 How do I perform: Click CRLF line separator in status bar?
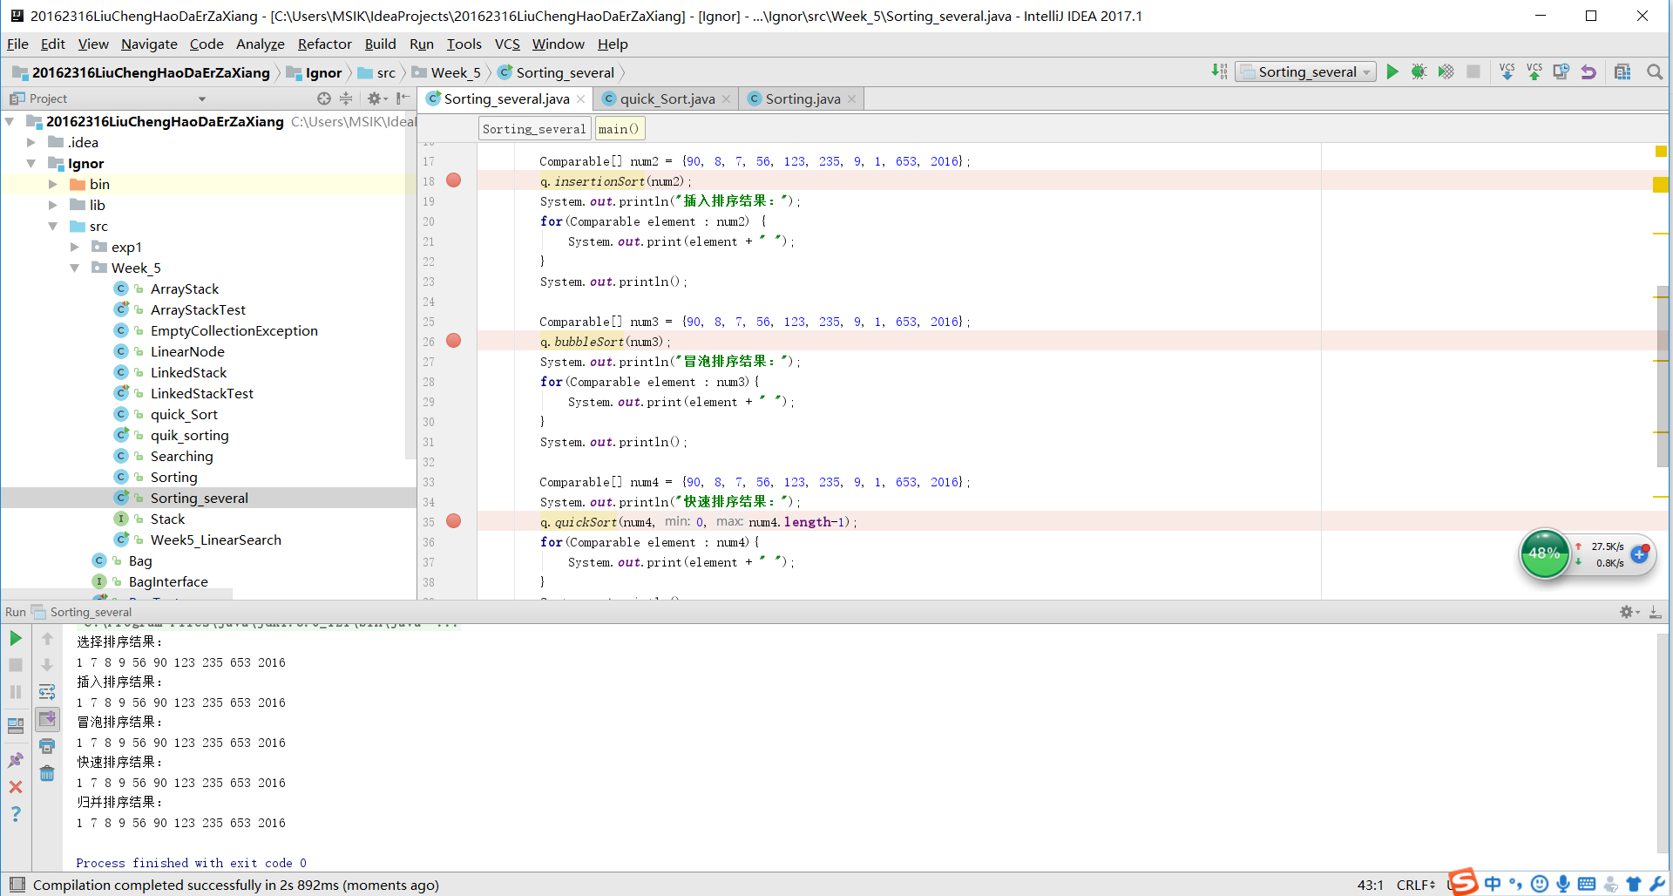click(x=1415, y=885)
